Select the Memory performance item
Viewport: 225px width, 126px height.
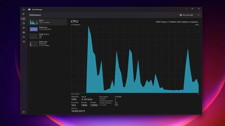[47, 29]
